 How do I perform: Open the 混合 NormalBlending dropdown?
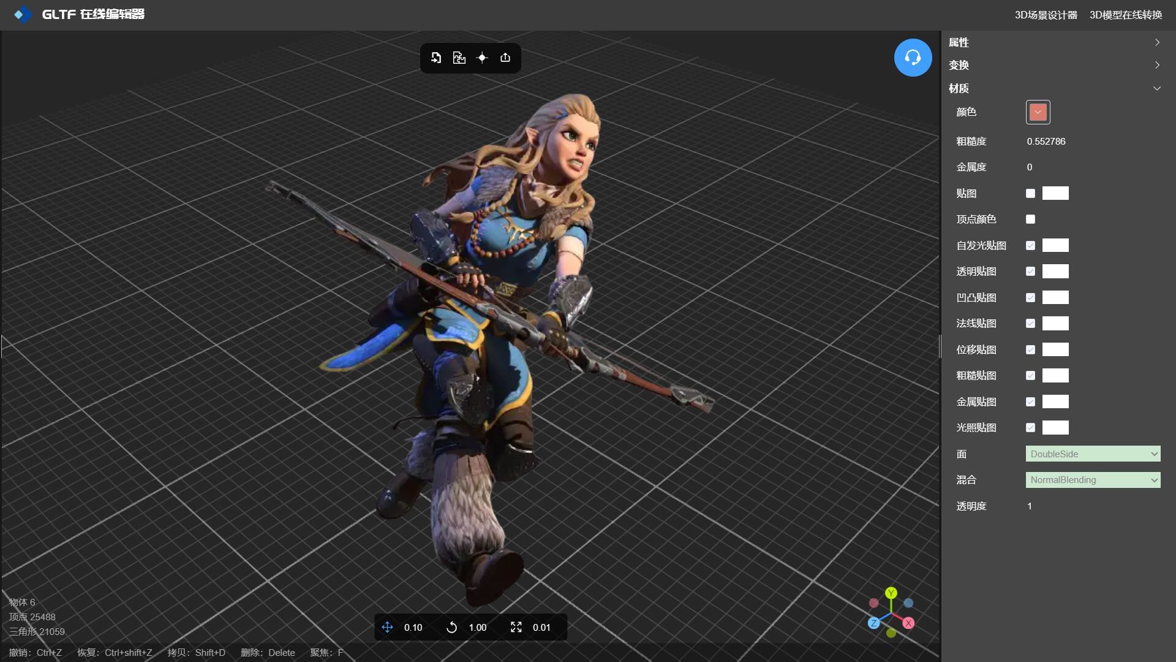[1093, 480]
